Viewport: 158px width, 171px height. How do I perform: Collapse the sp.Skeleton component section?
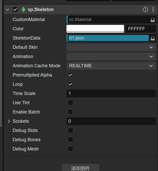(7, 10)
